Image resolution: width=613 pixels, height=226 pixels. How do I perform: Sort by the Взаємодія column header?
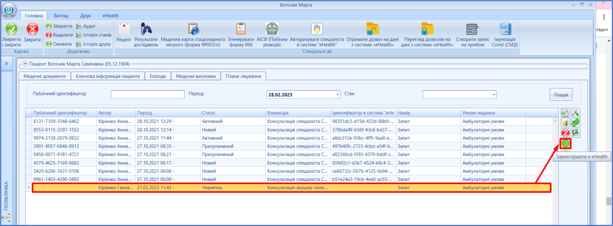tap(298, 113)
